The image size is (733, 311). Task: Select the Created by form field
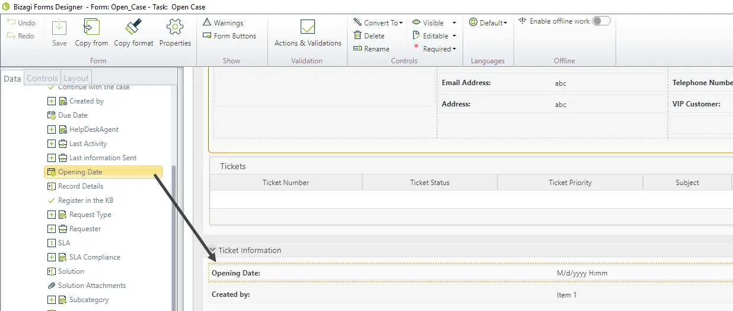471,294
